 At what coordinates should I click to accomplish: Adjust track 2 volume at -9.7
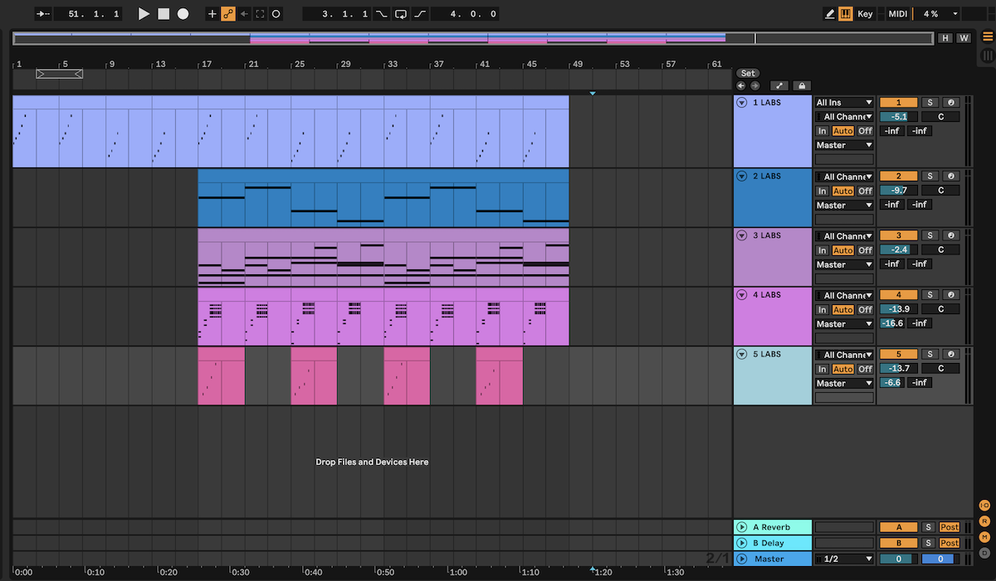(898, 191)
